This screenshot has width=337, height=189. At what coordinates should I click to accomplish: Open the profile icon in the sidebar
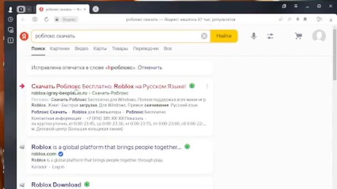(11, 9)
